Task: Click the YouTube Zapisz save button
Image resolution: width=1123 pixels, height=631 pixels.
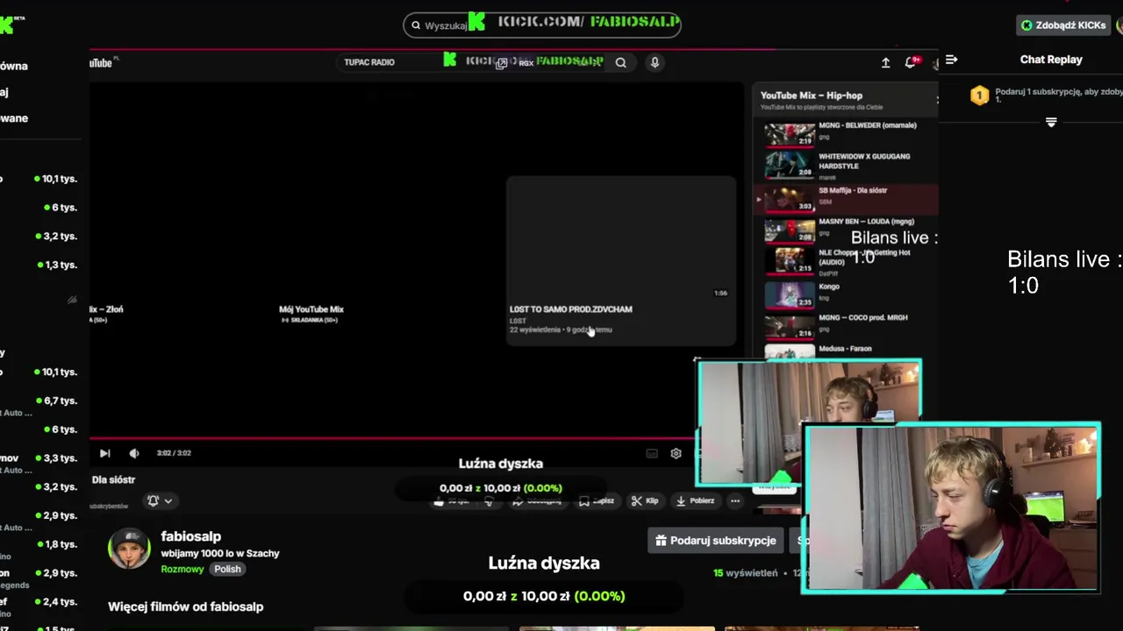Action: [597, 501]
